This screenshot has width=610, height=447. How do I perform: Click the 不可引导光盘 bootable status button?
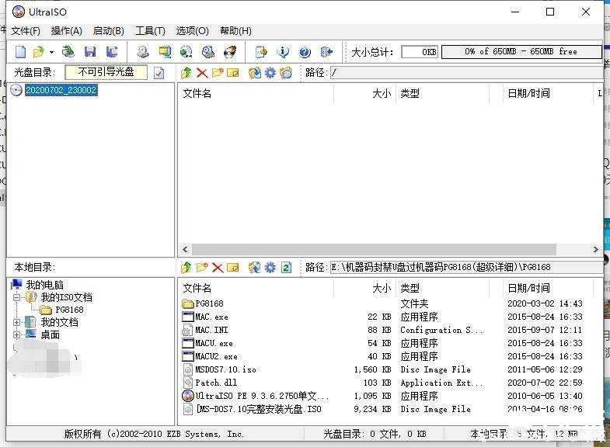tap(106, 72)
